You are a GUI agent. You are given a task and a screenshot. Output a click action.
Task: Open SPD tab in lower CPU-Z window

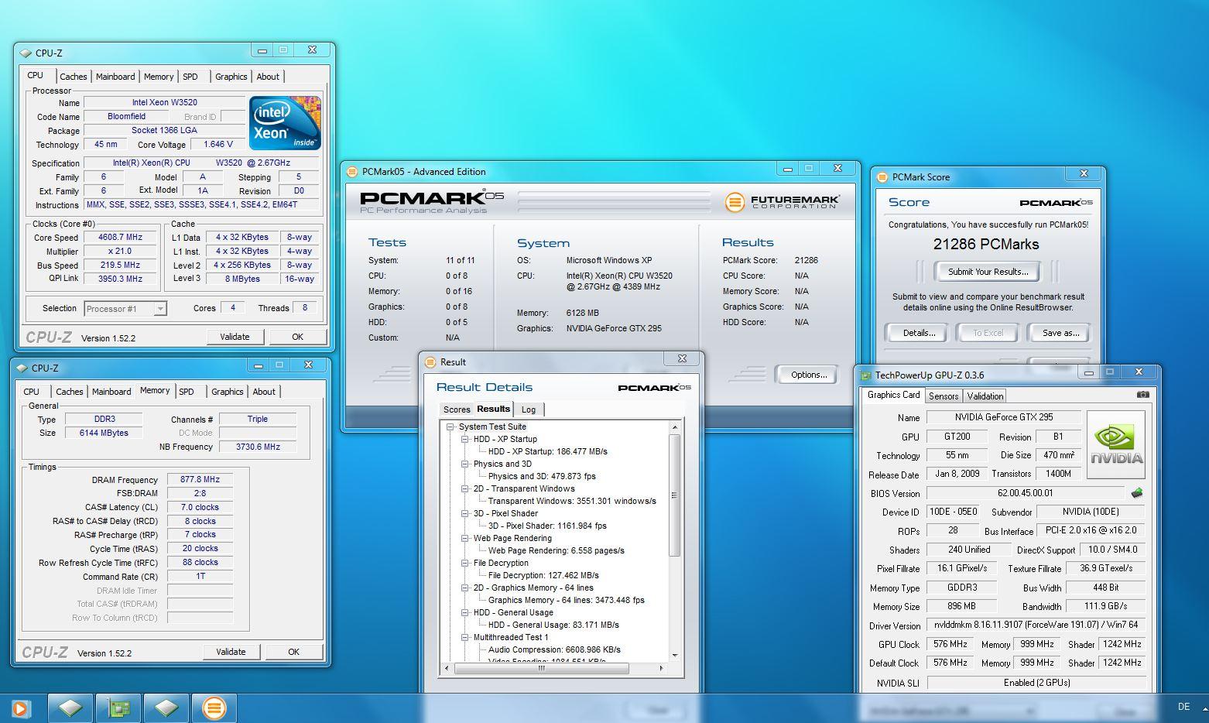(187, 392)
